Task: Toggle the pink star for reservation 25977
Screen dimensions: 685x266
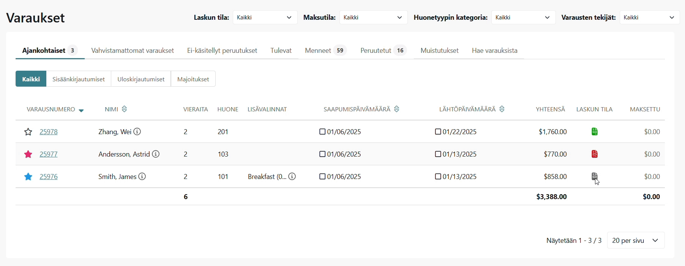Action: [x=28, y=154]
